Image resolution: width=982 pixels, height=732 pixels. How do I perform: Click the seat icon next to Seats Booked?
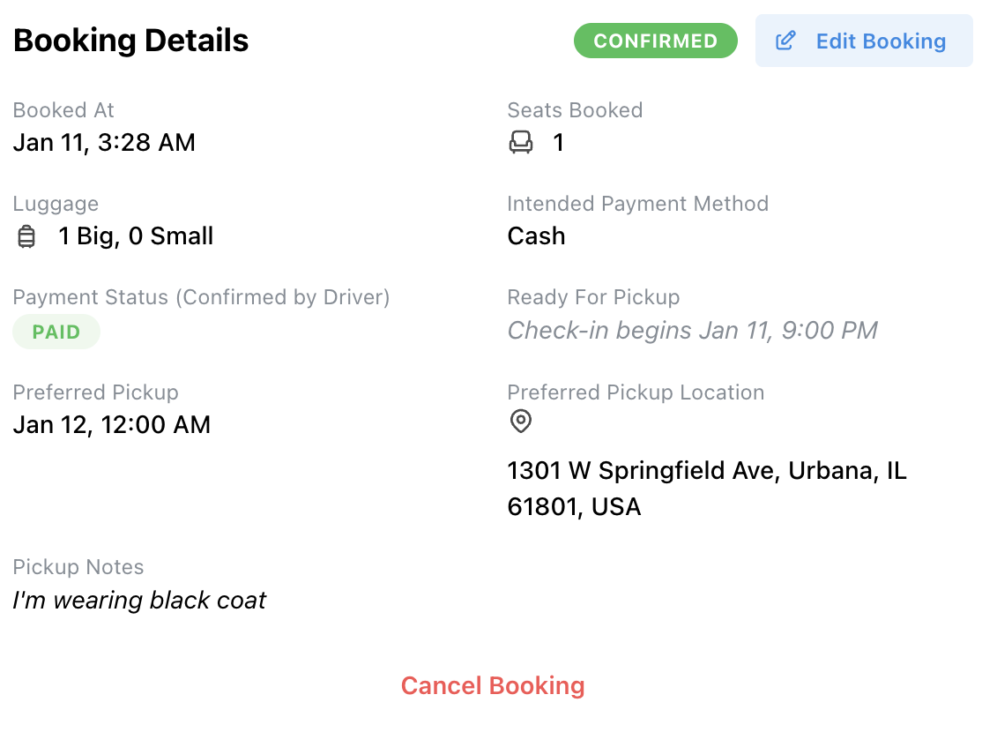(x=521, y=142)
